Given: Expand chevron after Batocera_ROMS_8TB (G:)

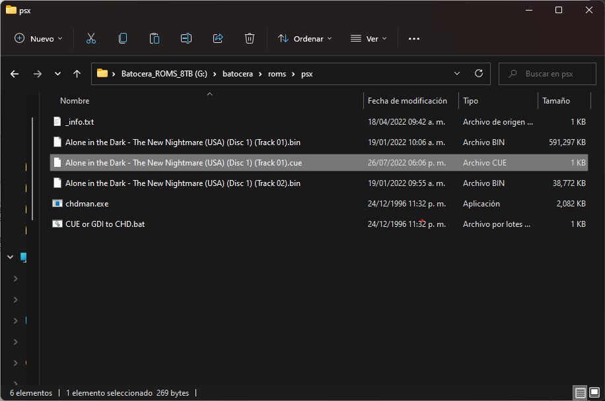Looking at the screenshot, I should pyautogui.click(x=215, y=74).
